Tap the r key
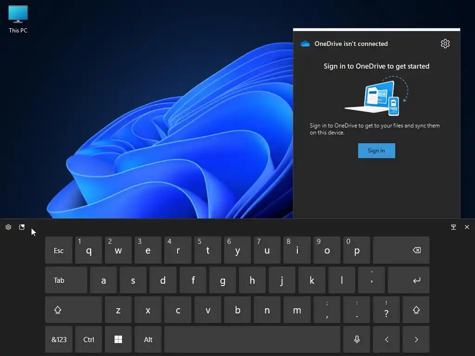The width and height of the screenshot is (475, 356). pyautogui.click(x=178, y=250)
